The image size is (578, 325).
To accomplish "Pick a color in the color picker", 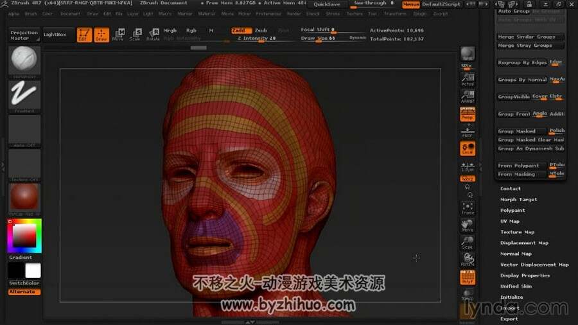I will click(x=24, y=236).
